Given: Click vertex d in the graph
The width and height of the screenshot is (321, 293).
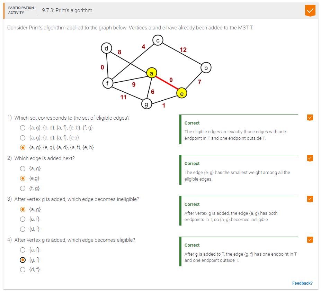Looking at the screenshot, I should coord(106,48).
